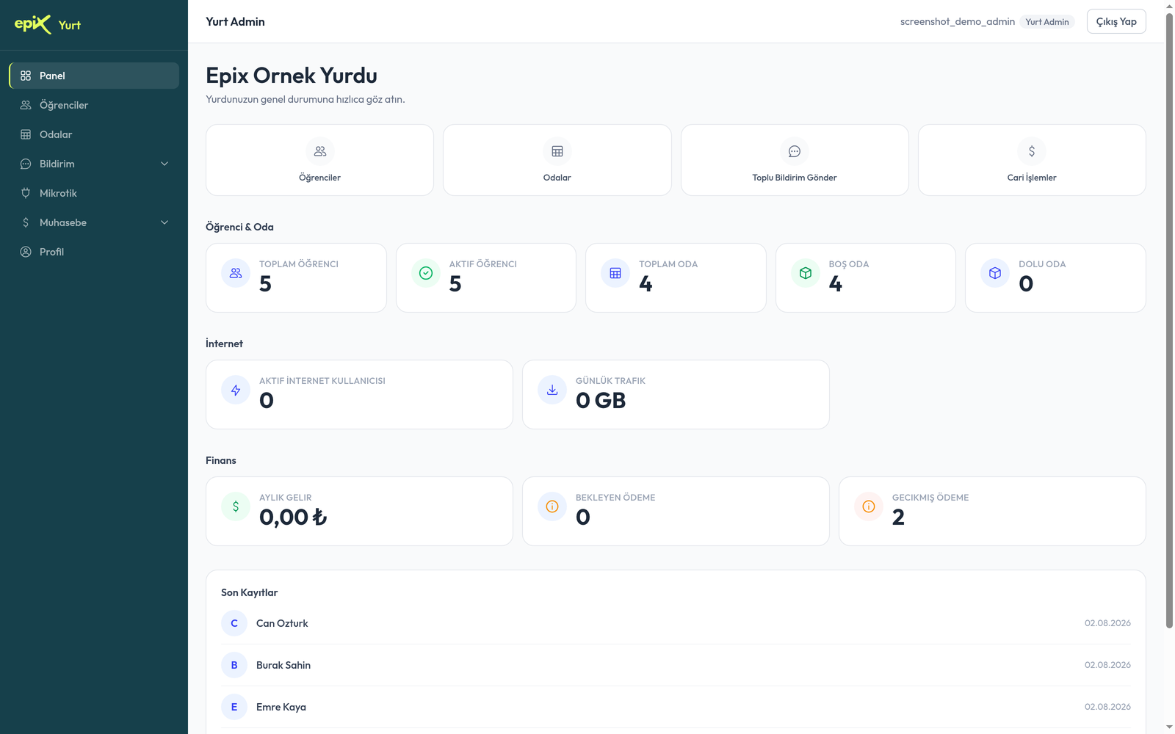
Task: Click Can Ozturk's avatar letter C
Action: click(234, 623)
